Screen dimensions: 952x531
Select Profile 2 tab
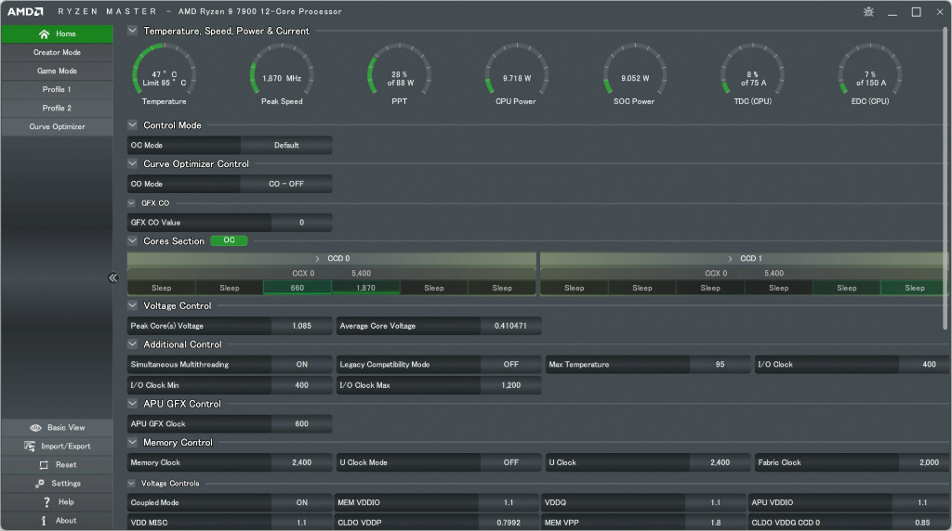[x=57, y=108]
